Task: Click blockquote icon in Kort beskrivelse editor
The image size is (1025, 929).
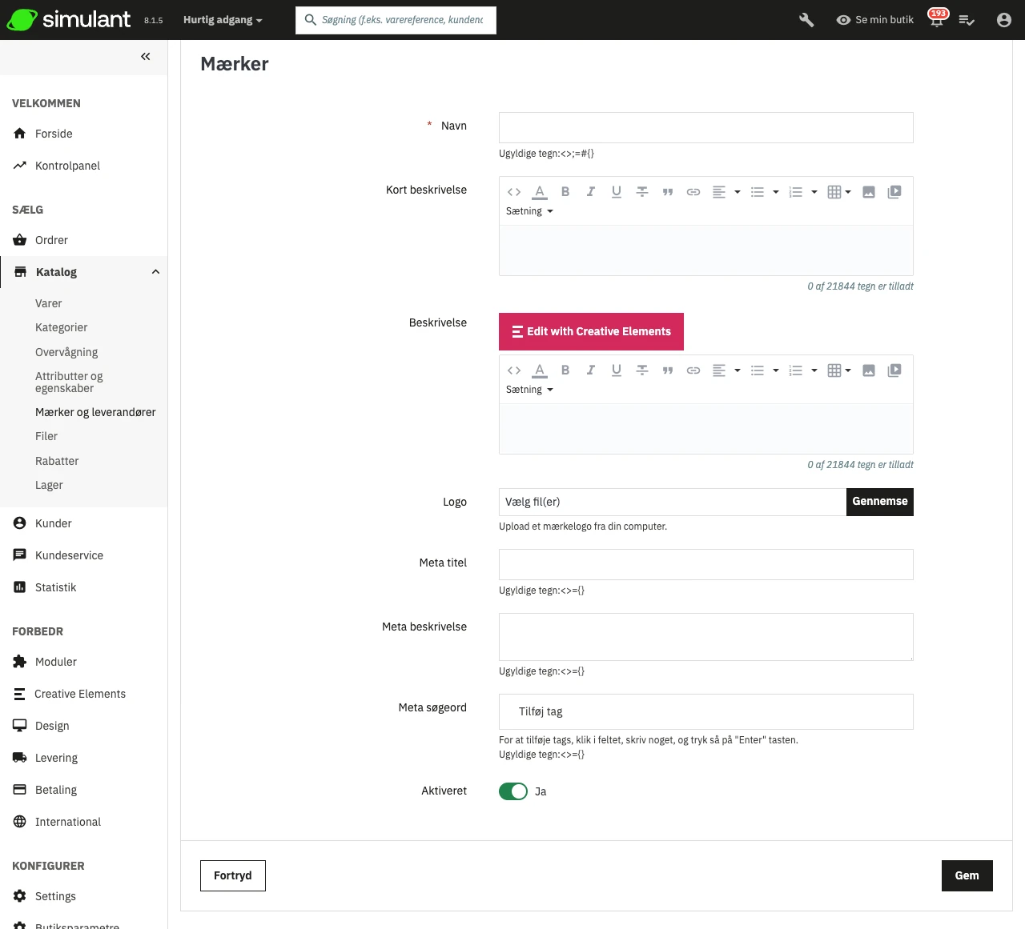Action: 668,192
